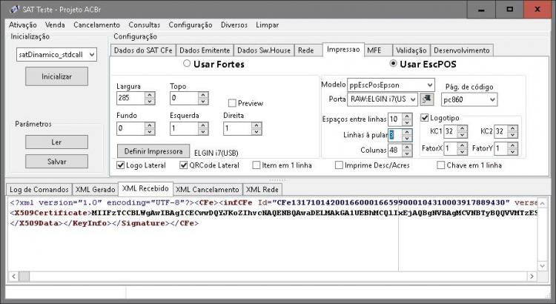Open the Pág. de código pc860 dropdown

coord(492,99)
